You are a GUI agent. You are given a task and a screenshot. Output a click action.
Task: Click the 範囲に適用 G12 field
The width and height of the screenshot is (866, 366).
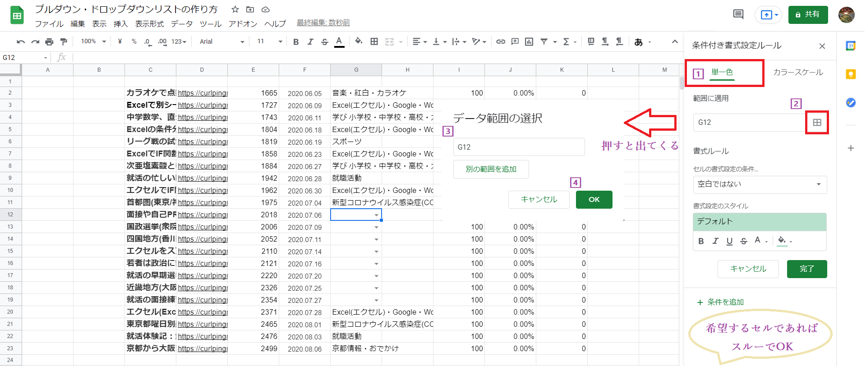tap(749, 122)
